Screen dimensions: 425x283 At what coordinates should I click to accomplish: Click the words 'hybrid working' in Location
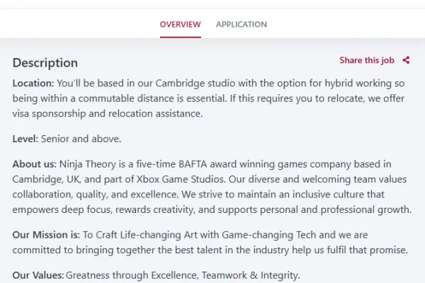click(358, 83)
